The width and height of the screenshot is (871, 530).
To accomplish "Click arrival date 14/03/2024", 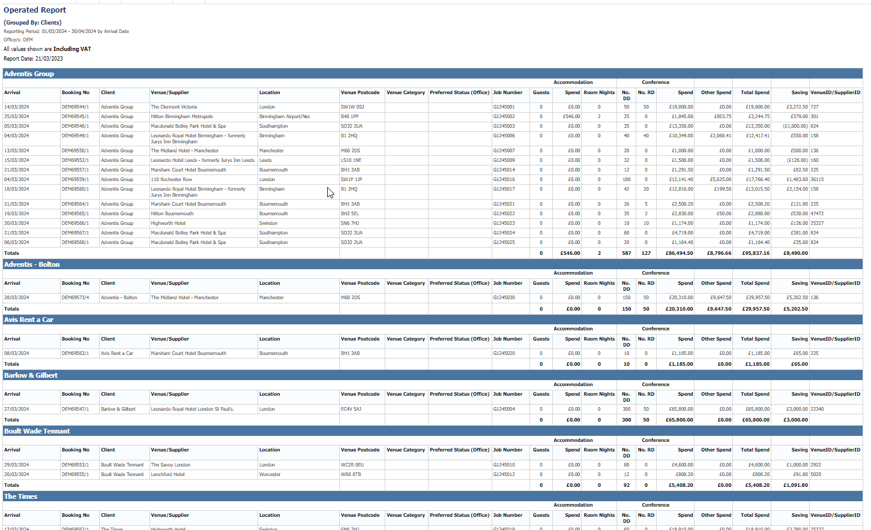I will 16,107.
